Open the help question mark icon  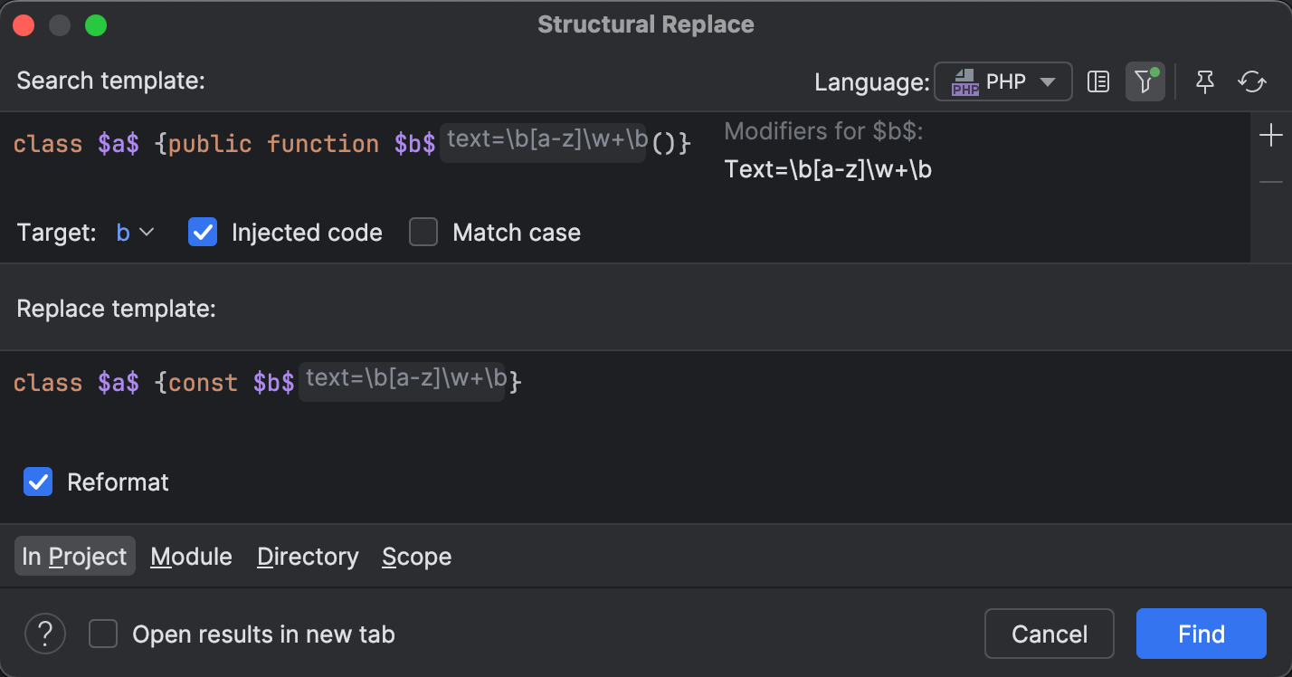point(44,634)
